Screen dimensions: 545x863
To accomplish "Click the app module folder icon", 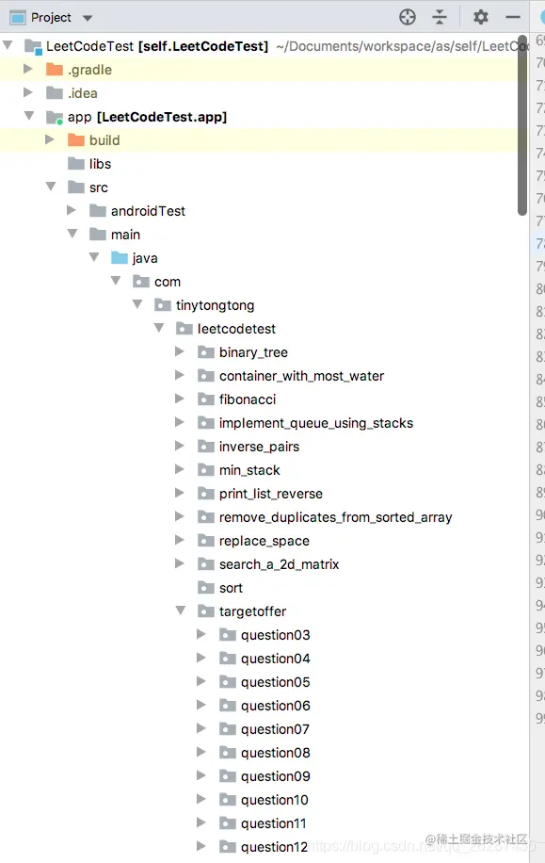I will (x=55, y=117).
